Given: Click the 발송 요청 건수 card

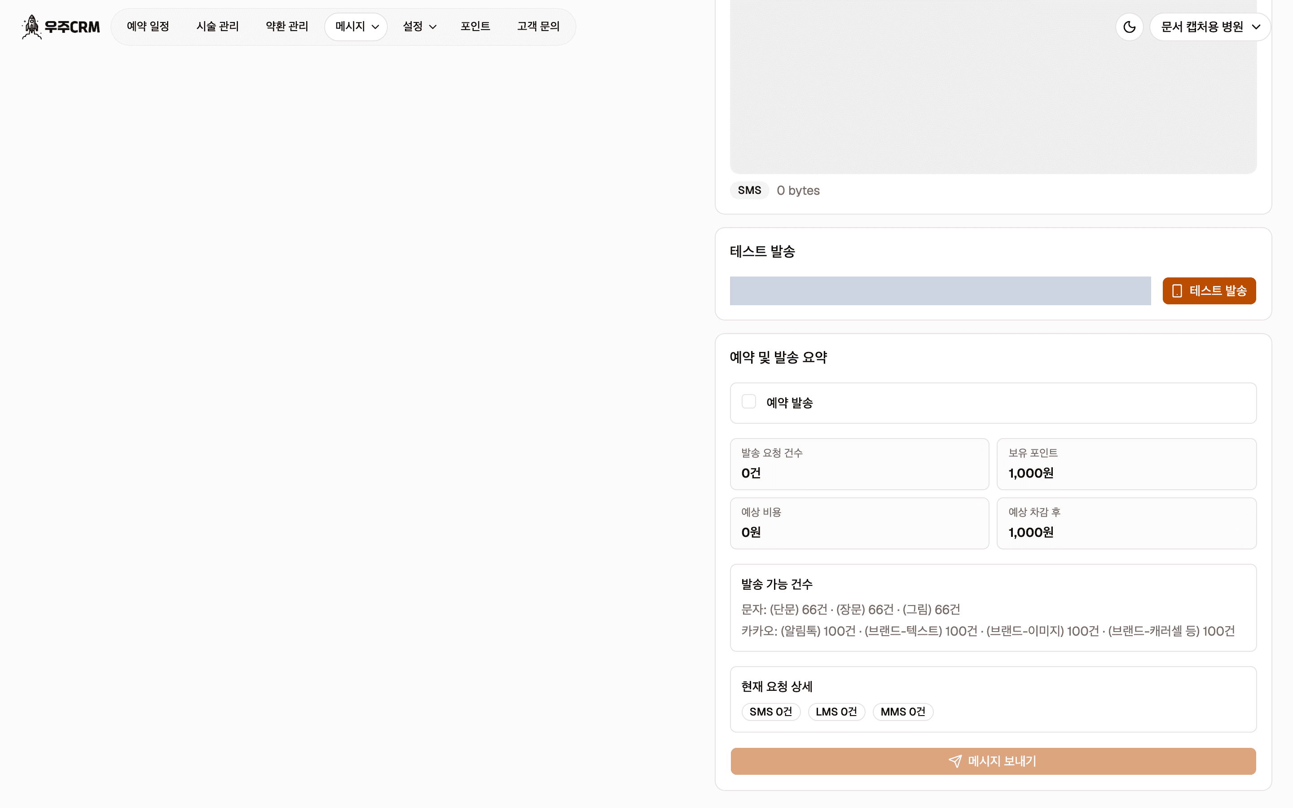Looking at the screenshot, I should (859, 464).
